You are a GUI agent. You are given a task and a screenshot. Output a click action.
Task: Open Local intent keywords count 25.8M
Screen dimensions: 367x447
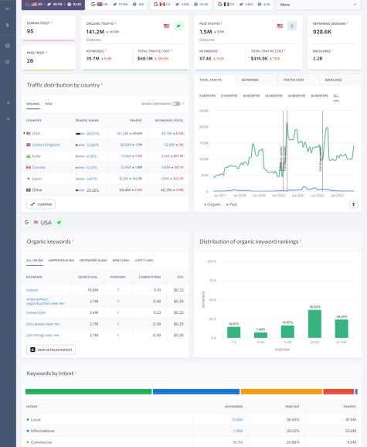tap(237, 420)
